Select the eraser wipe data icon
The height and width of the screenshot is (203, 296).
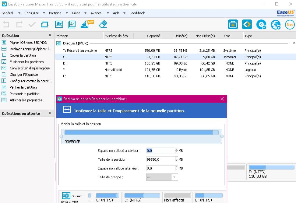103,24
